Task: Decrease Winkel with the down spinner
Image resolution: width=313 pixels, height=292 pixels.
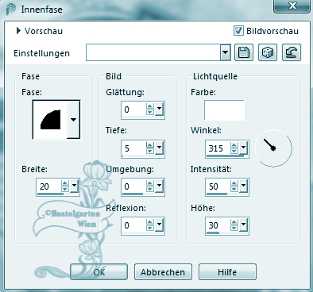Action: point(234,151)
